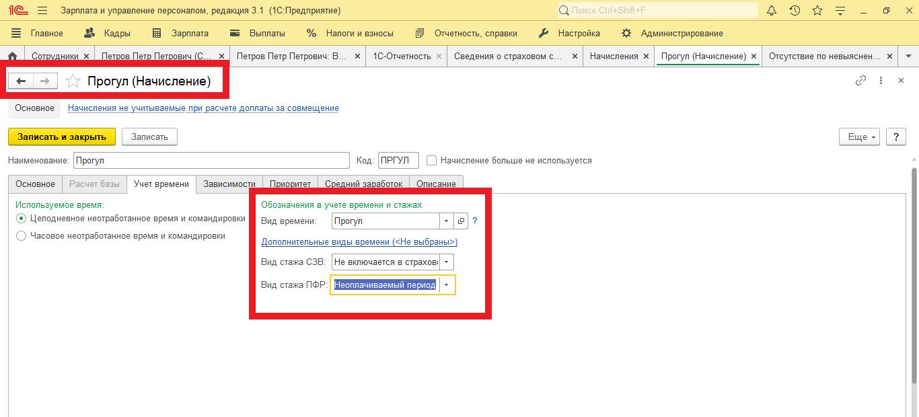Go back with the left arrow
The image size is (919, 417).
[x=21, y=81]
